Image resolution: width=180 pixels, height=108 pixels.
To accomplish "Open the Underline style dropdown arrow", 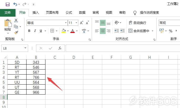I will tap(45, 31).
